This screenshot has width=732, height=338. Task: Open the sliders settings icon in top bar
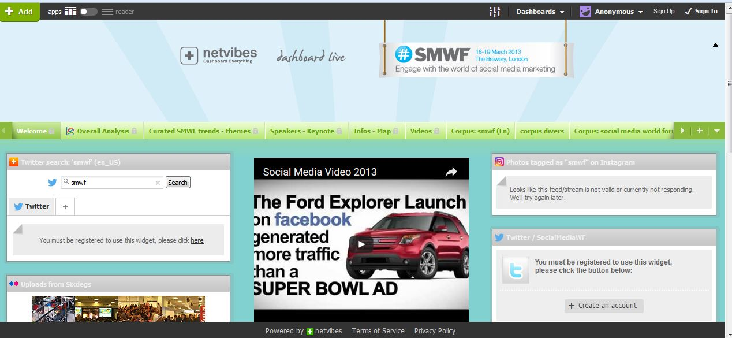point(495,12)
